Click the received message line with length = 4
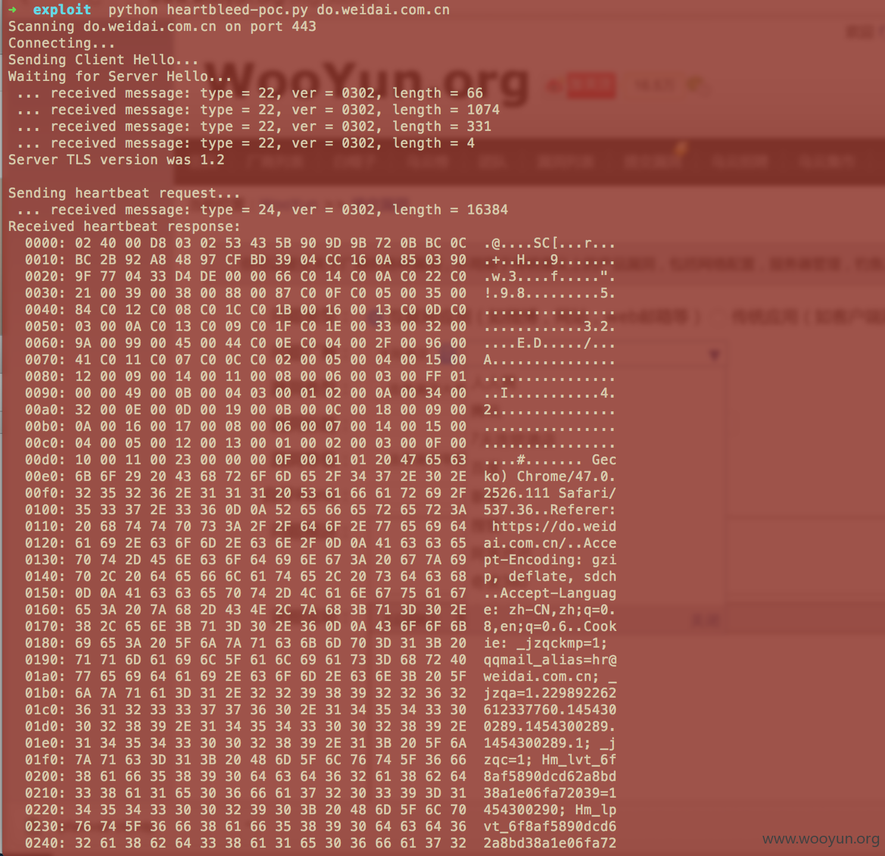The height and width of the screenshot is (856, 885). pyautogui.click(x=246, y=143)
